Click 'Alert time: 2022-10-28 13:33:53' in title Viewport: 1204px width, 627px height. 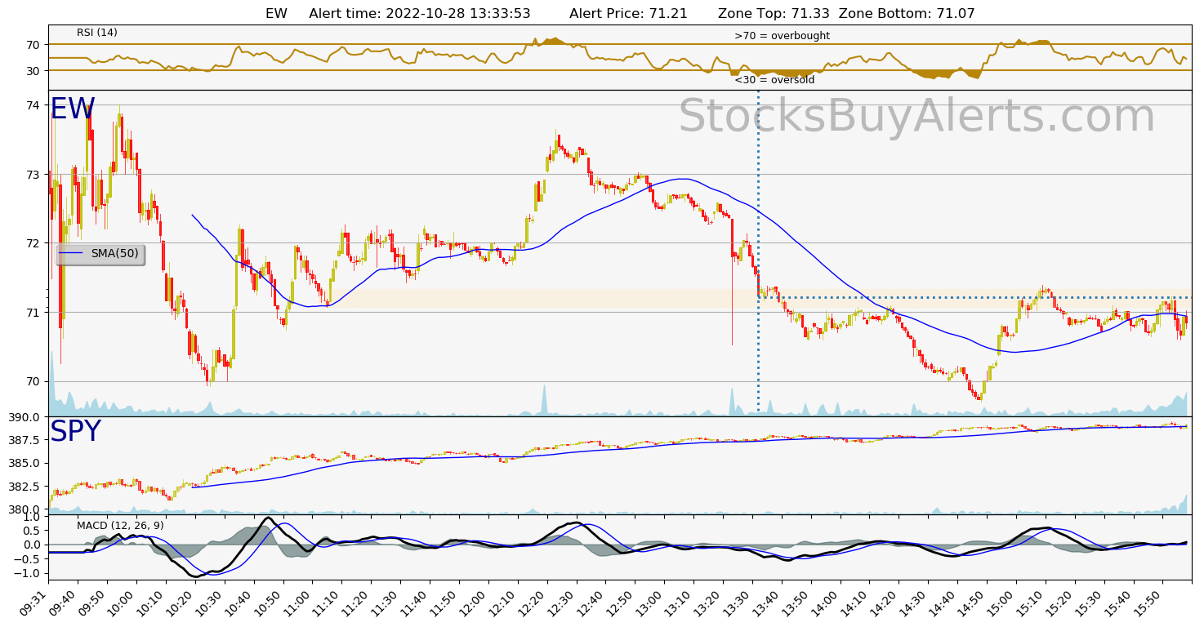(420, 14)
